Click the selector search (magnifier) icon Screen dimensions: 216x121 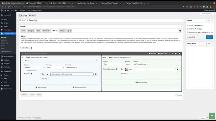(x=43, y=74)
